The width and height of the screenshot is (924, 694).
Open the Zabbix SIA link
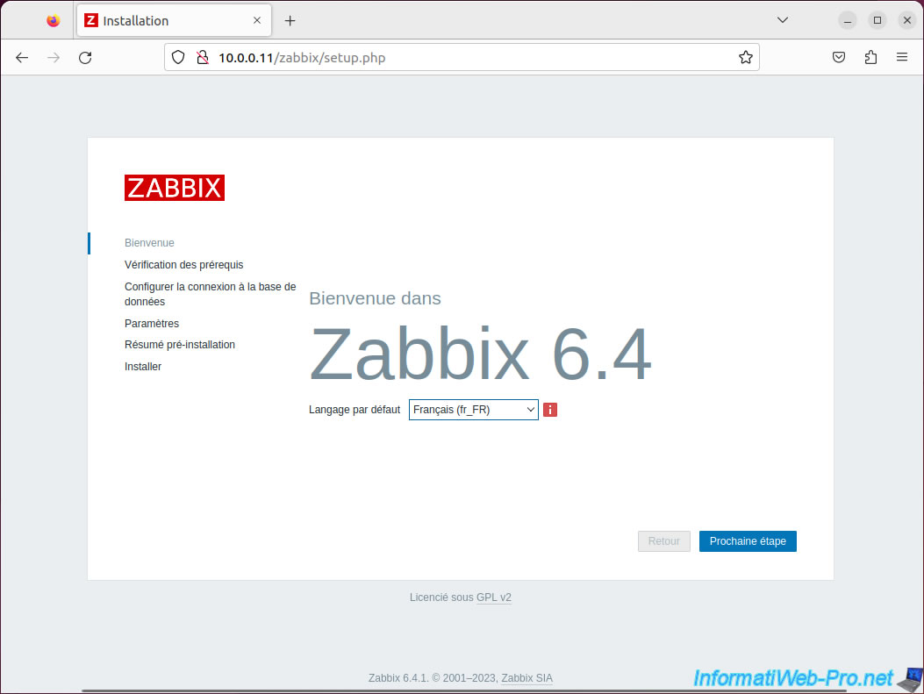[x=526, y=678]
